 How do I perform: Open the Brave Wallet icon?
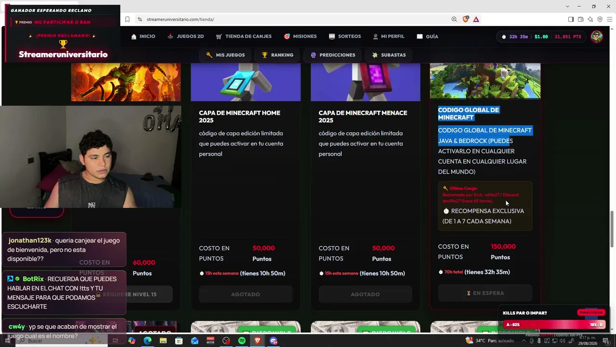point(580,19)
